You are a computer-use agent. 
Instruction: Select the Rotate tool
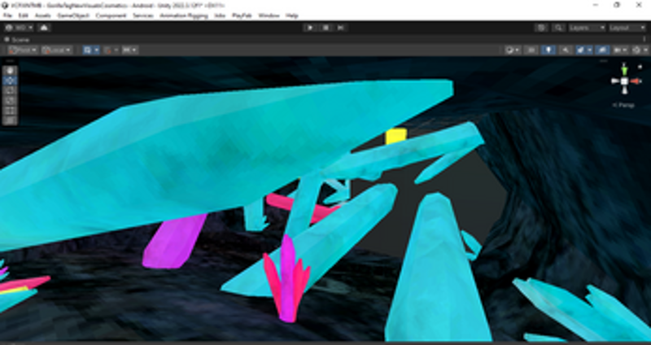[10, 90]
